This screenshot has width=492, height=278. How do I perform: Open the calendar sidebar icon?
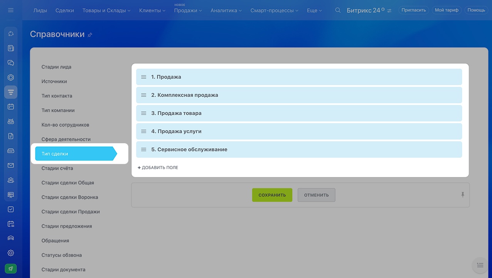pos(11,107)
